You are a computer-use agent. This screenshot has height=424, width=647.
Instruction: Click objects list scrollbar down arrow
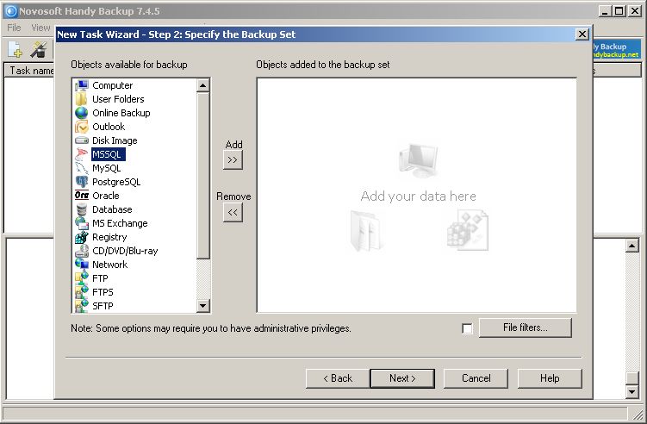[202, 306]
